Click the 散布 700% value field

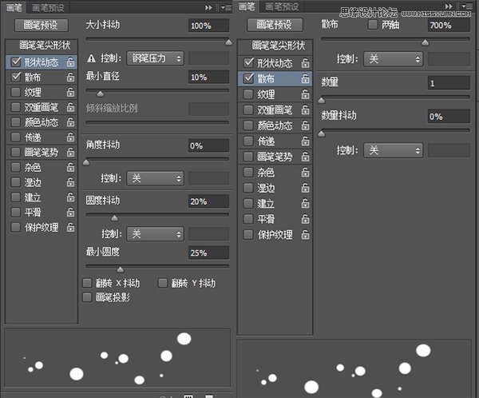coord(449,25)
